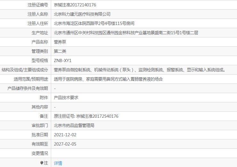This screenshot has height=167, width=237.
Task: Click the 产品名称 label
Action: click(40, 42)
